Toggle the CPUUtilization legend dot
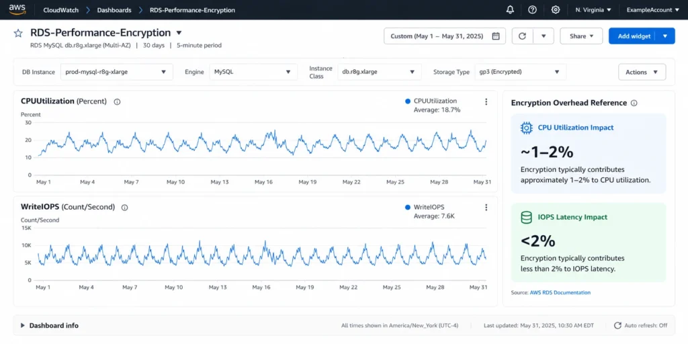Screen dimensions: 688x344 click(x=408, y=101)
